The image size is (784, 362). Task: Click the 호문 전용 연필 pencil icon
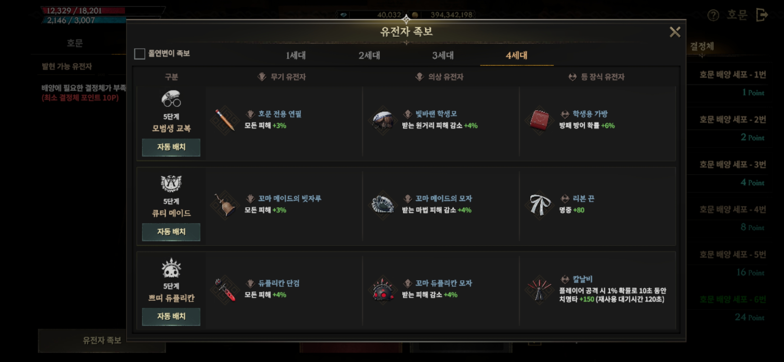tap(225, 120)
